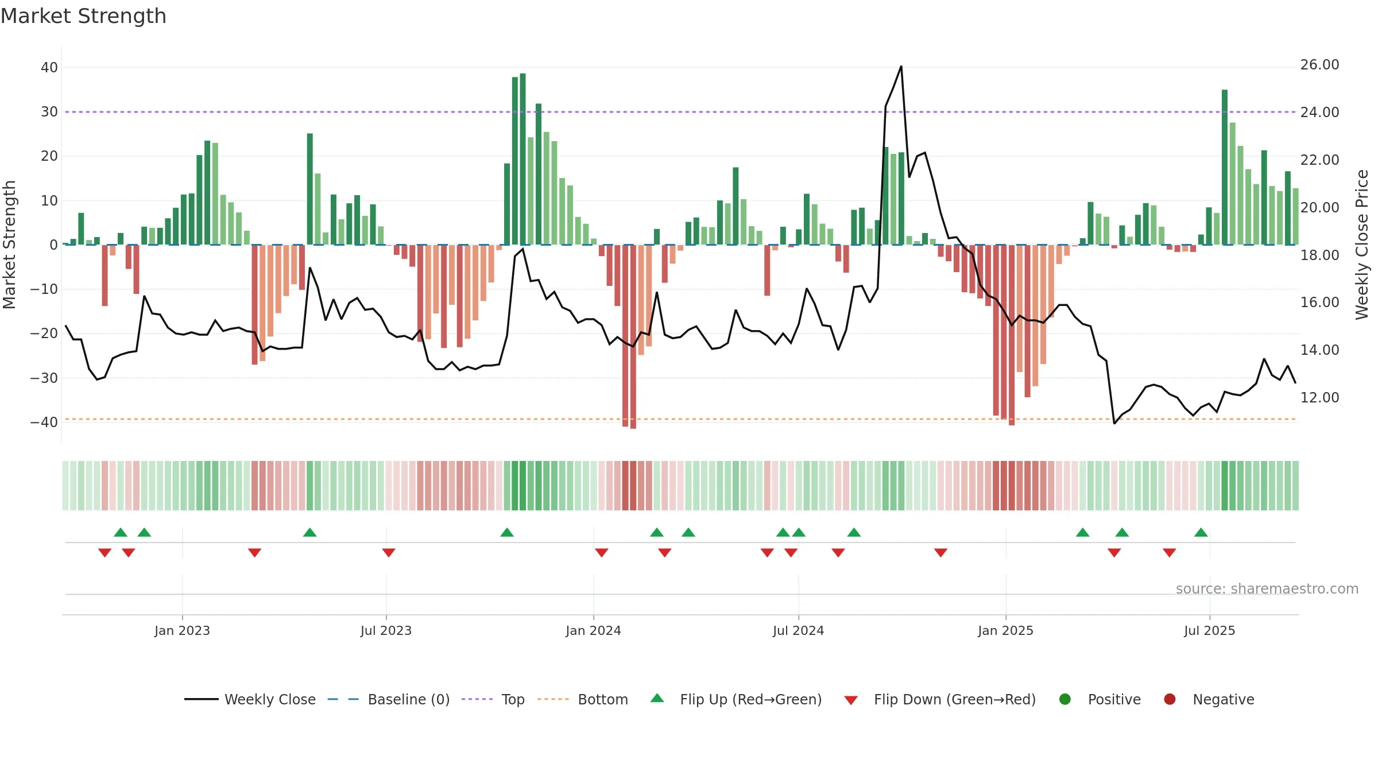Toggle the Bottom legend entry

point(583,699)
